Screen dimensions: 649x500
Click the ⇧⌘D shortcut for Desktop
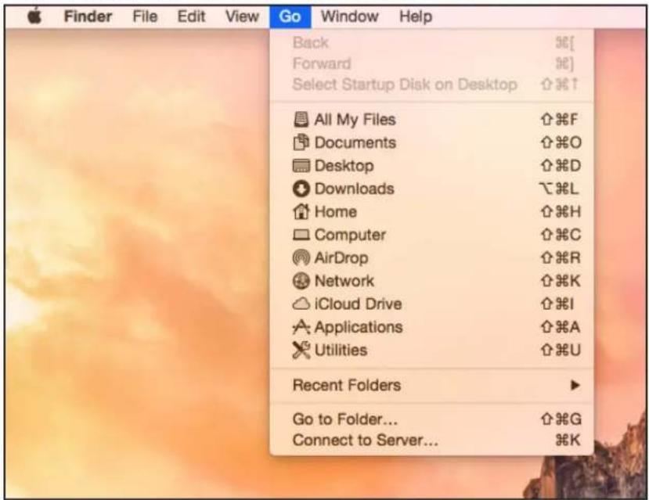(x=561, y=166)
